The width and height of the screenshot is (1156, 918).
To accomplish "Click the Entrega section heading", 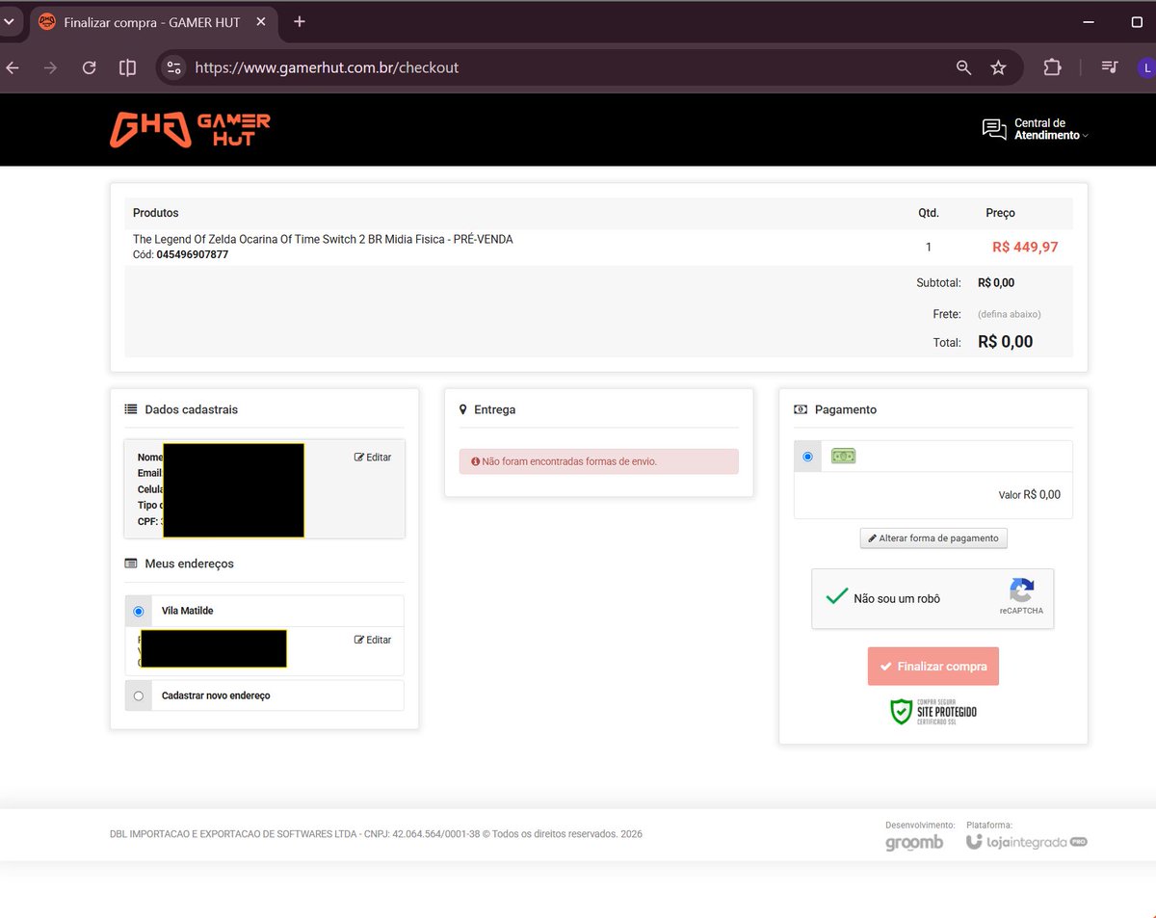I will pyautogui.click(x=494, y=409).
